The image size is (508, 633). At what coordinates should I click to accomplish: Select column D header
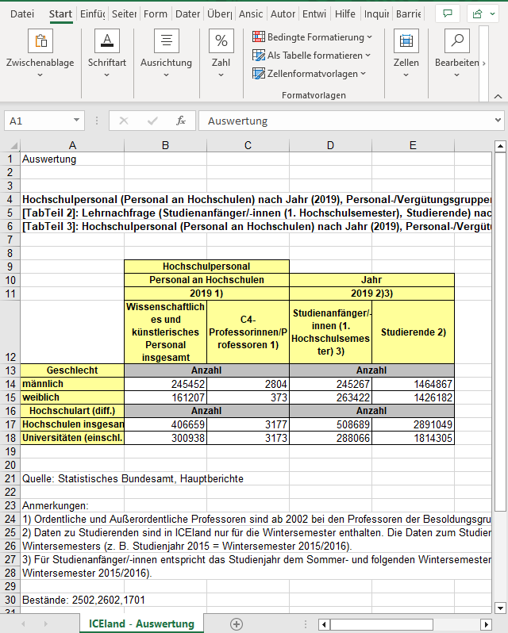point(330,144)
